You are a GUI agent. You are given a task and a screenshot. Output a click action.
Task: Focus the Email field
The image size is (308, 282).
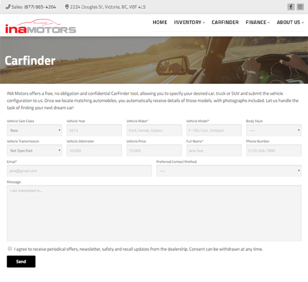tap(80, 171)
